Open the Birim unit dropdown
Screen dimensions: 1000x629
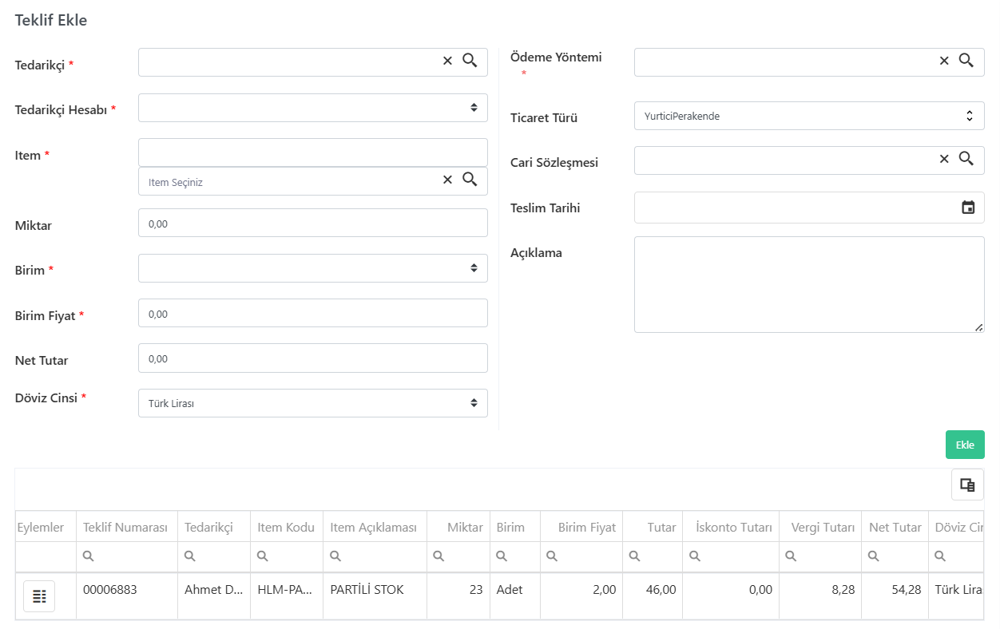[313, 268]
